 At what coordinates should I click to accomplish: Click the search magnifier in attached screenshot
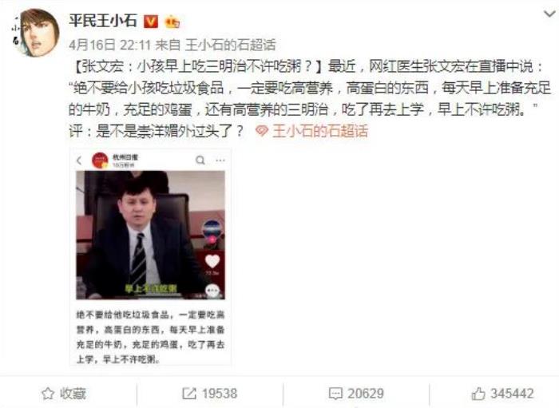(200, 160)
